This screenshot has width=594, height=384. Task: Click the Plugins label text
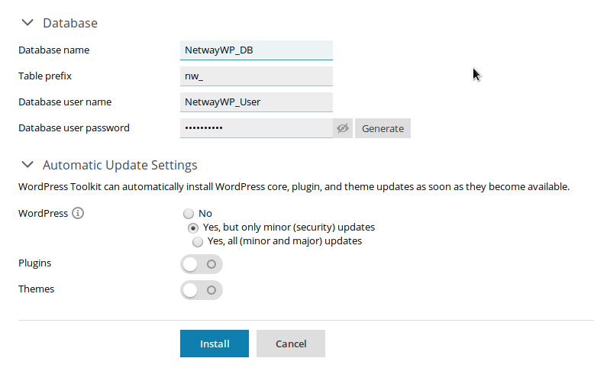pyautogui.click(x=35, y=263)
